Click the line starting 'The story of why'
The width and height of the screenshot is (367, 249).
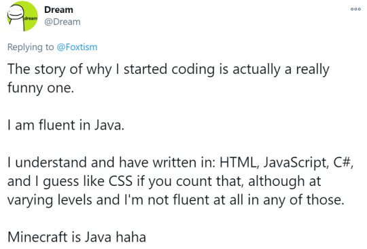169,70
